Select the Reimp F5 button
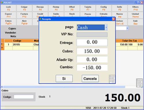 point(56,8)
